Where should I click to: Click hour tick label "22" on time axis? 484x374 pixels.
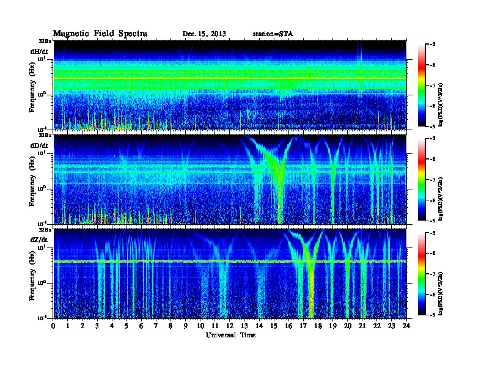click(377, 326)
